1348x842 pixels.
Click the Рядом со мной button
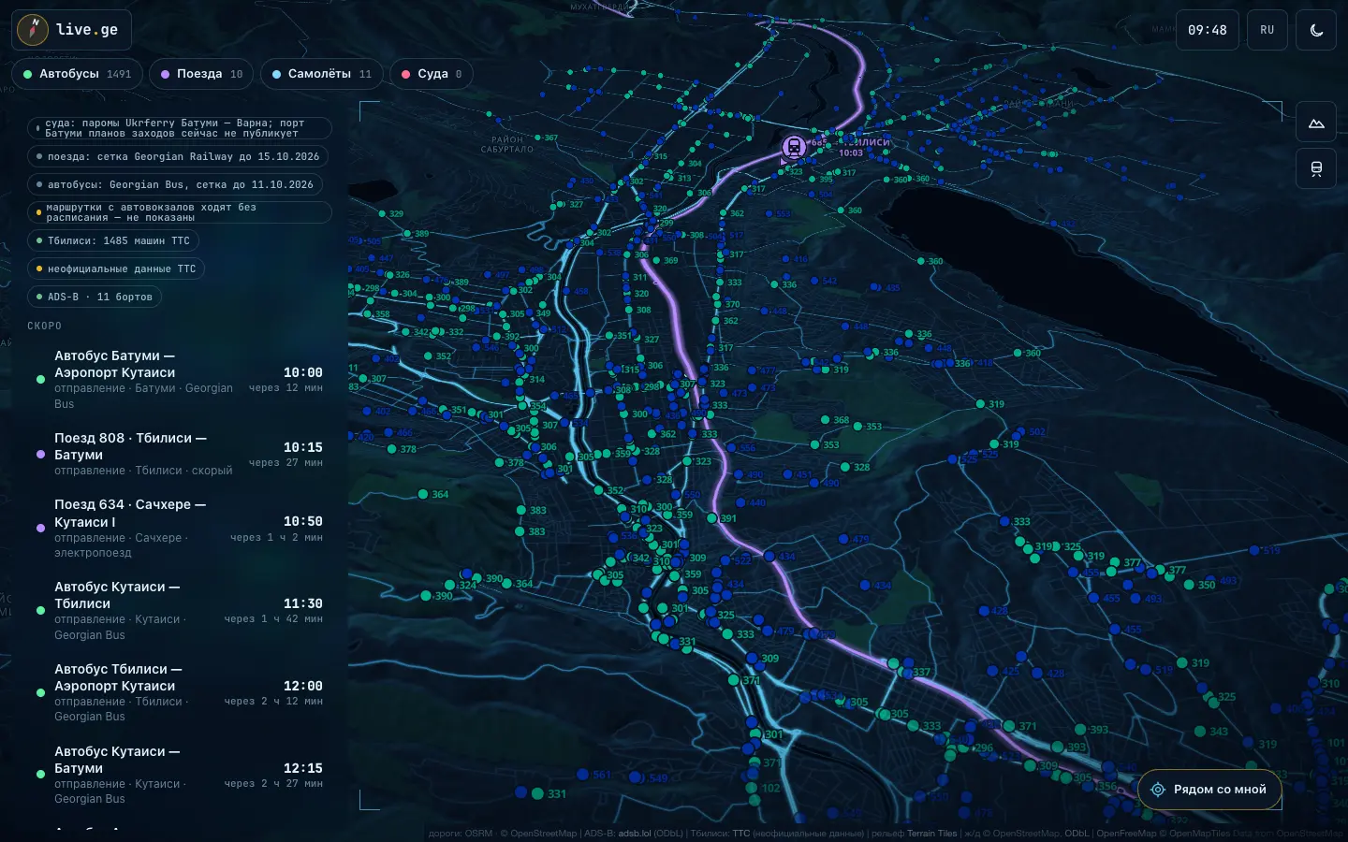1209,790
